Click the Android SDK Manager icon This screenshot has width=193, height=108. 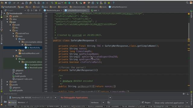(105, 3)
